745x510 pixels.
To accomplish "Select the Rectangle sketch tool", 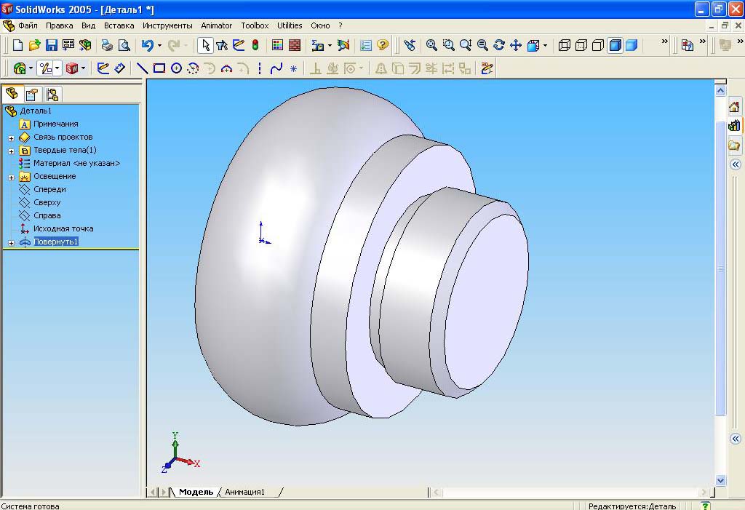I will 159,68.
